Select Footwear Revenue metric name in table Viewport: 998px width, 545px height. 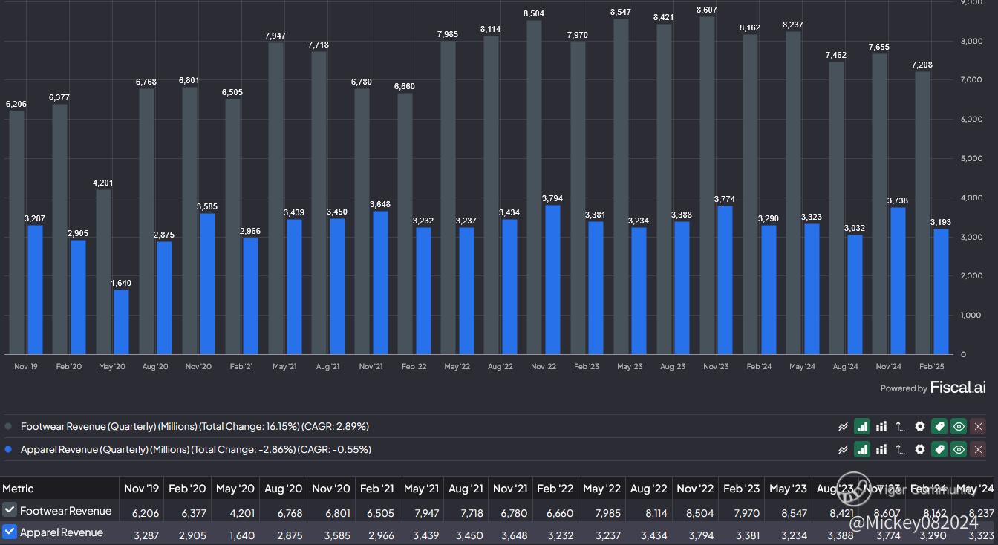65,511
